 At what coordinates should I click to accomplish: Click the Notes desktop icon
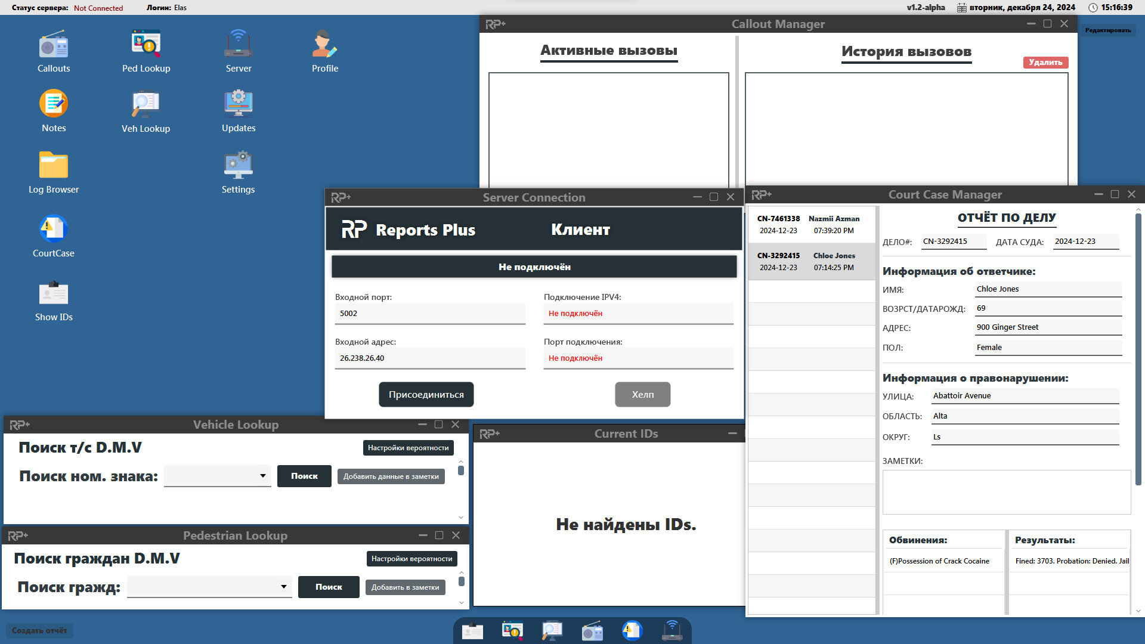[54, 104]
